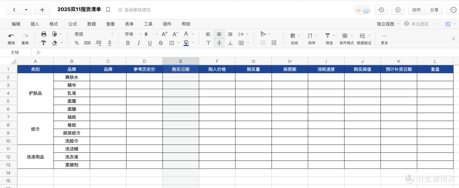The height and width of the screenshot is (188, 459).
Task: Click the paste clipboard icon
Action: [54, 34]
